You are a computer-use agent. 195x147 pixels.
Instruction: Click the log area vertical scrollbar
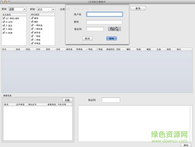pyautogui.click(x=191, y=124)
